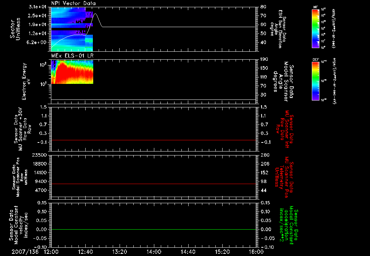Click the 206 right-axis tick label

(x=264, y=164)
